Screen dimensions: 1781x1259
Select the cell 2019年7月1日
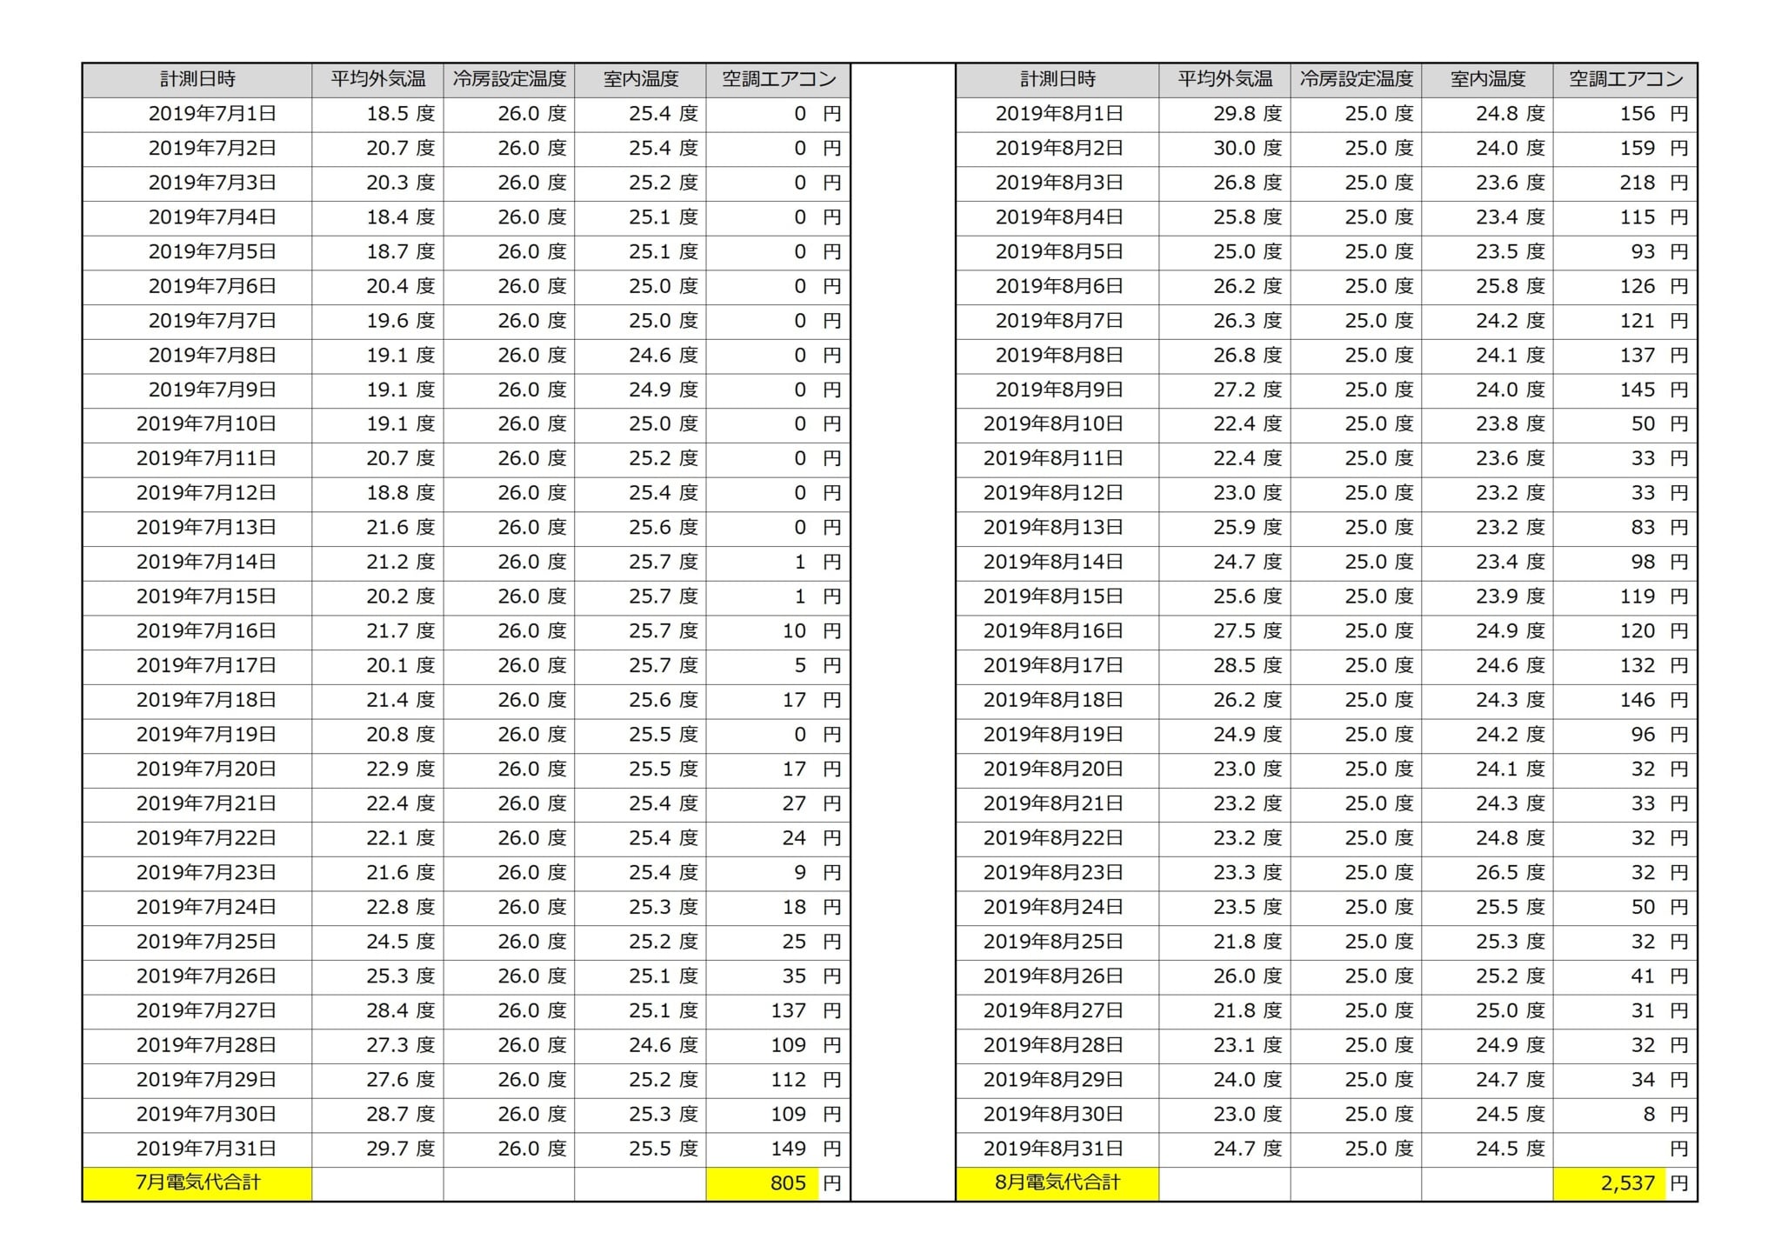197,114
